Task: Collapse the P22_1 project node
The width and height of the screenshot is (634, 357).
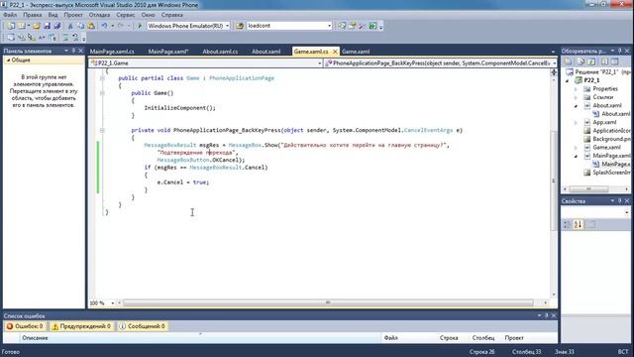Action: (x=568, y=80)
